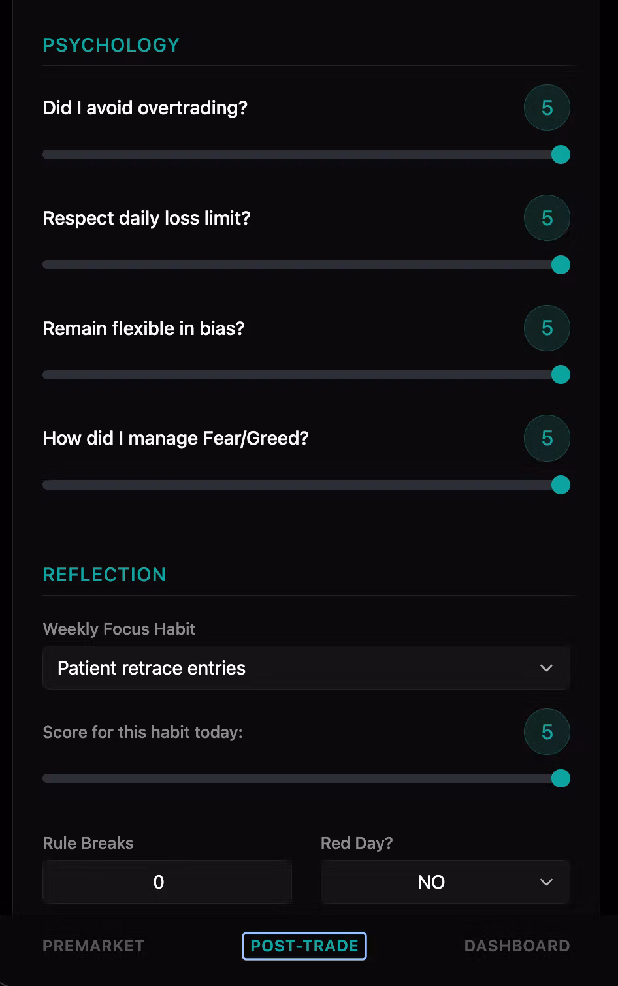The image size is (618, 986).
Task: Click the Fear/Greed slider handle
Action: click(561, 485)
